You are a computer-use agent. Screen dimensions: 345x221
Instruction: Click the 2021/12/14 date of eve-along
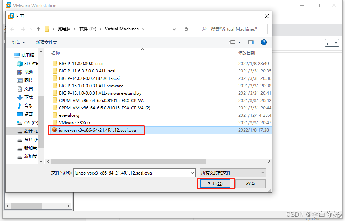[255, 115]
